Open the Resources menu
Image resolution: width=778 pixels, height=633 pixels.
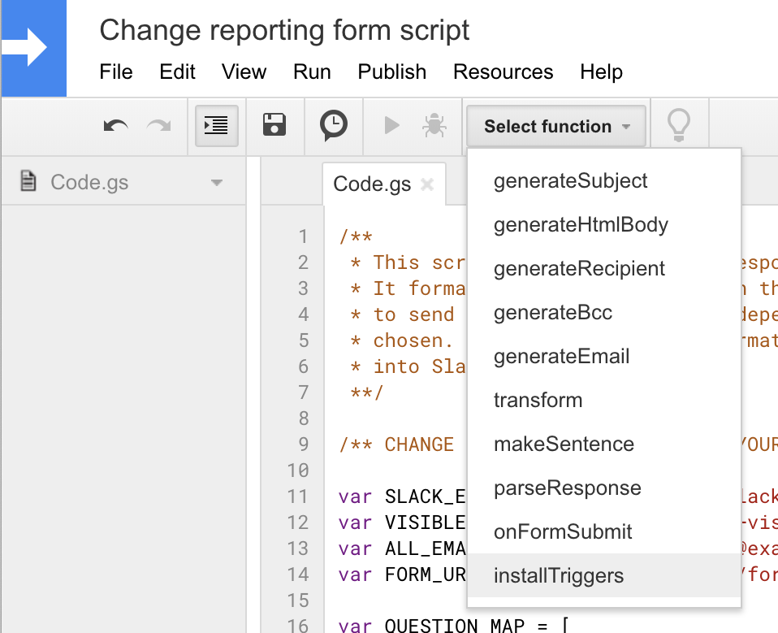(x=503, y=72)
